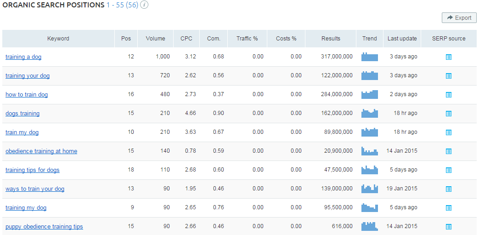
Task: Sort by CPC column header
Action: point(186,39)
